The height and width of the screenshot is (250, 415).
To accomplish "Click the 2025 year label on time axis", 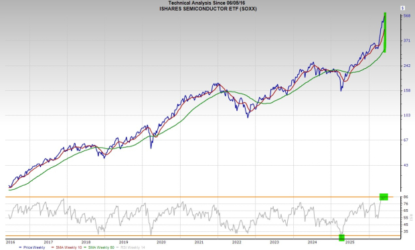I will click(x=350, y=242).
